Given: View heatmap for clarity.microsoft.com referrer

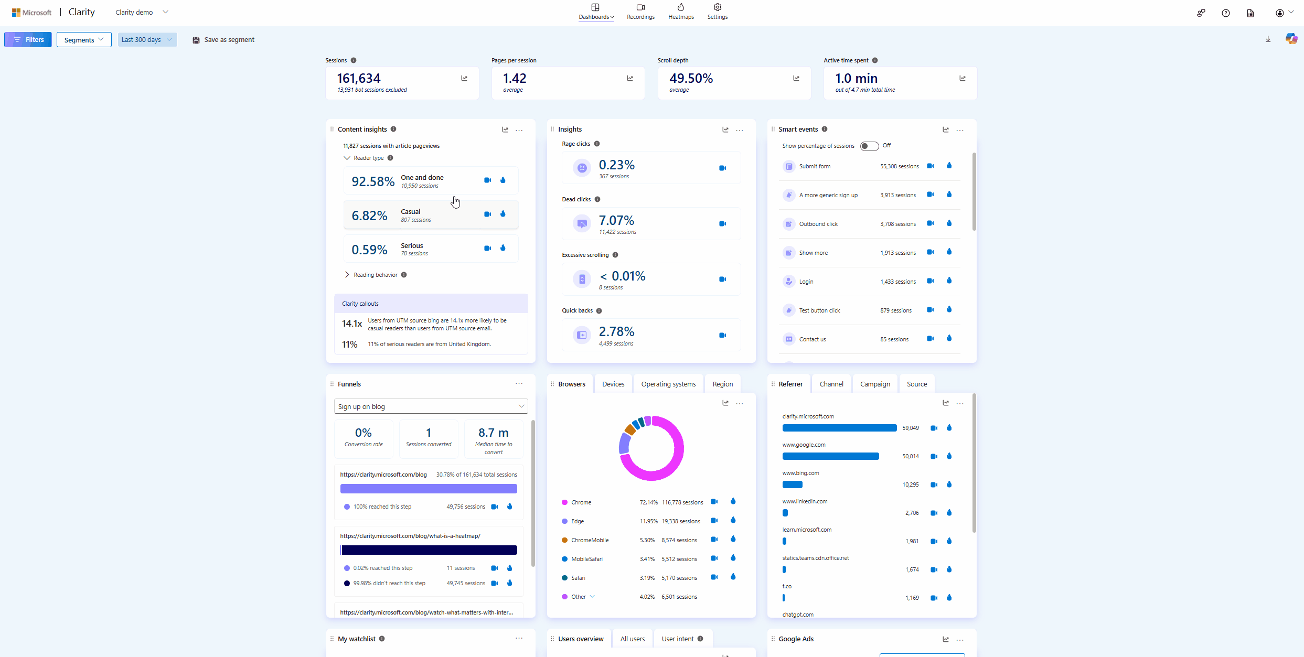Looking at the screenshot, I should (949, 427).
